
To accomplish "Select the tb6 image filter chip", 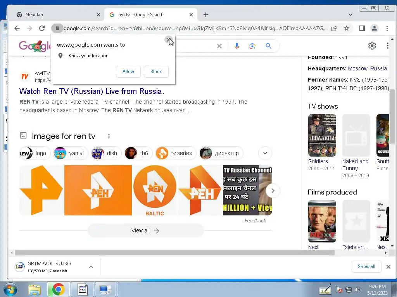I will 138,153.
